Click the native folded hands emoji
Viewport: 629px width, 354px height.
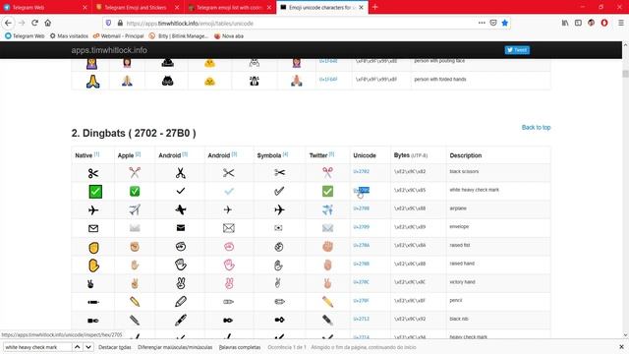pos(93,82)
